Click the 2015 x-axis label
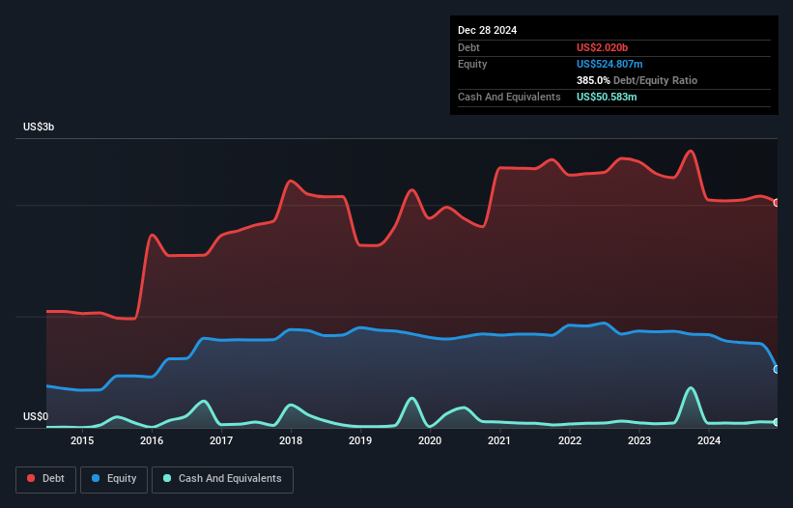Screen dimensions: 793x508 pos(82,440)
